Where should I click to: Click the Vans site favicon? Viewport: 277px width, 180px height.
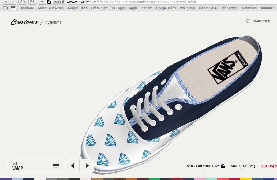(49, 2)
